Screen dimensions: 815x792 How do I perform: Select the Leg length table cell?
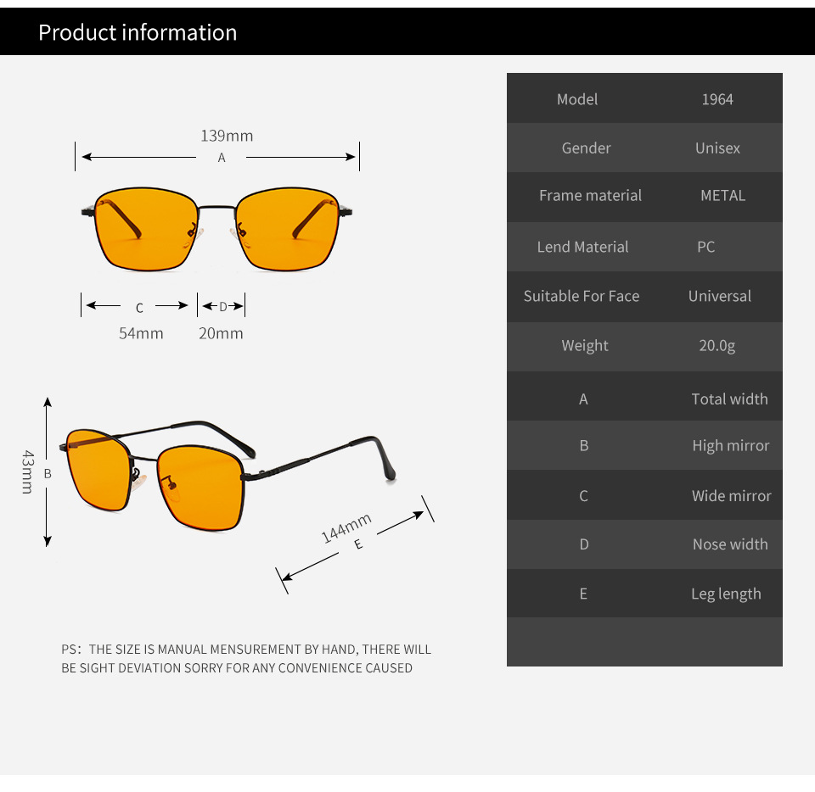[726, 594]
